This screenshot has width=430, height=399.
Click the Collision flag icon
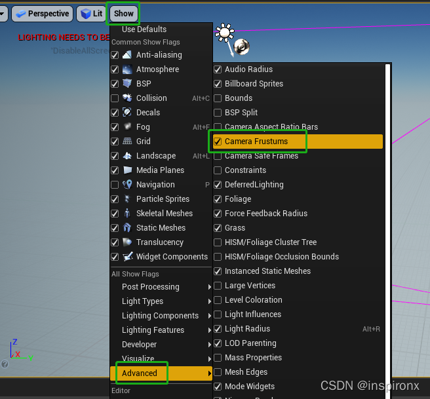127,98
